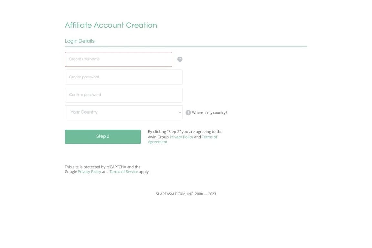Image resolution: width=372 pixels, height=248 pixels.
Task: Click the chevron arrow in country selector
Action: (179, 112)
